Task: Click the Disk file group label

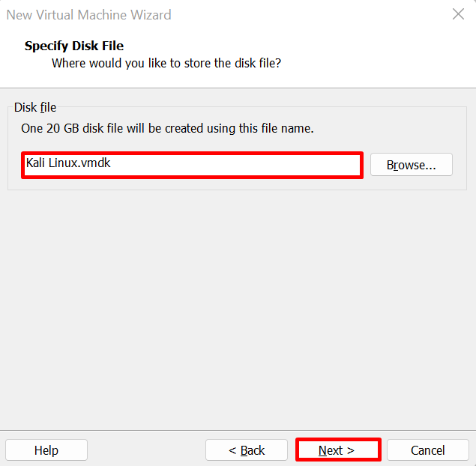Action: pyautogui.click(x=35, y=107)
